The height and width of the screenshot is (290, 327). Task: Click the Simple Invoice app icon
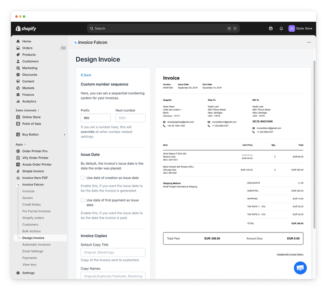click(x=18, y=171)
